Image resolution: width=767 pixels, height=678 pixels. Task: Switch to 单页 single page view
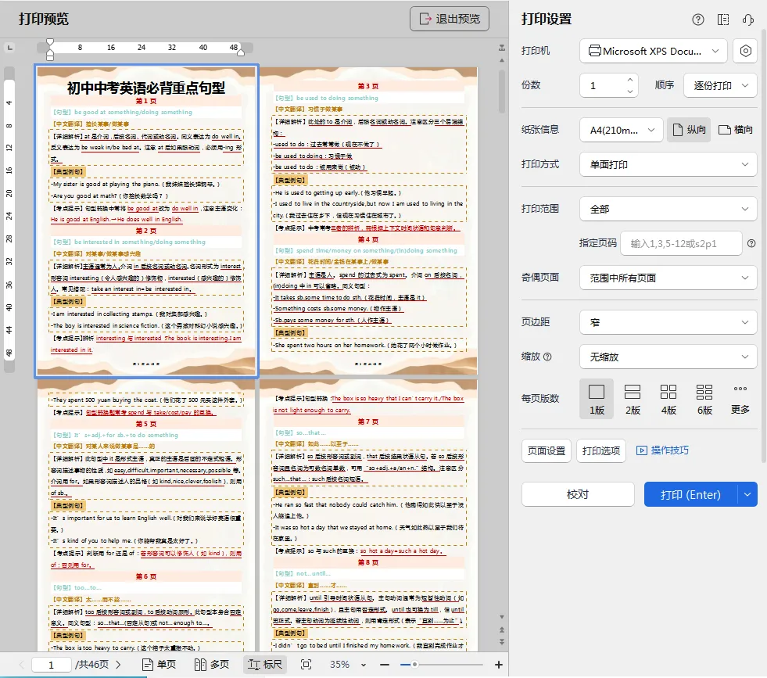(159, 664)
